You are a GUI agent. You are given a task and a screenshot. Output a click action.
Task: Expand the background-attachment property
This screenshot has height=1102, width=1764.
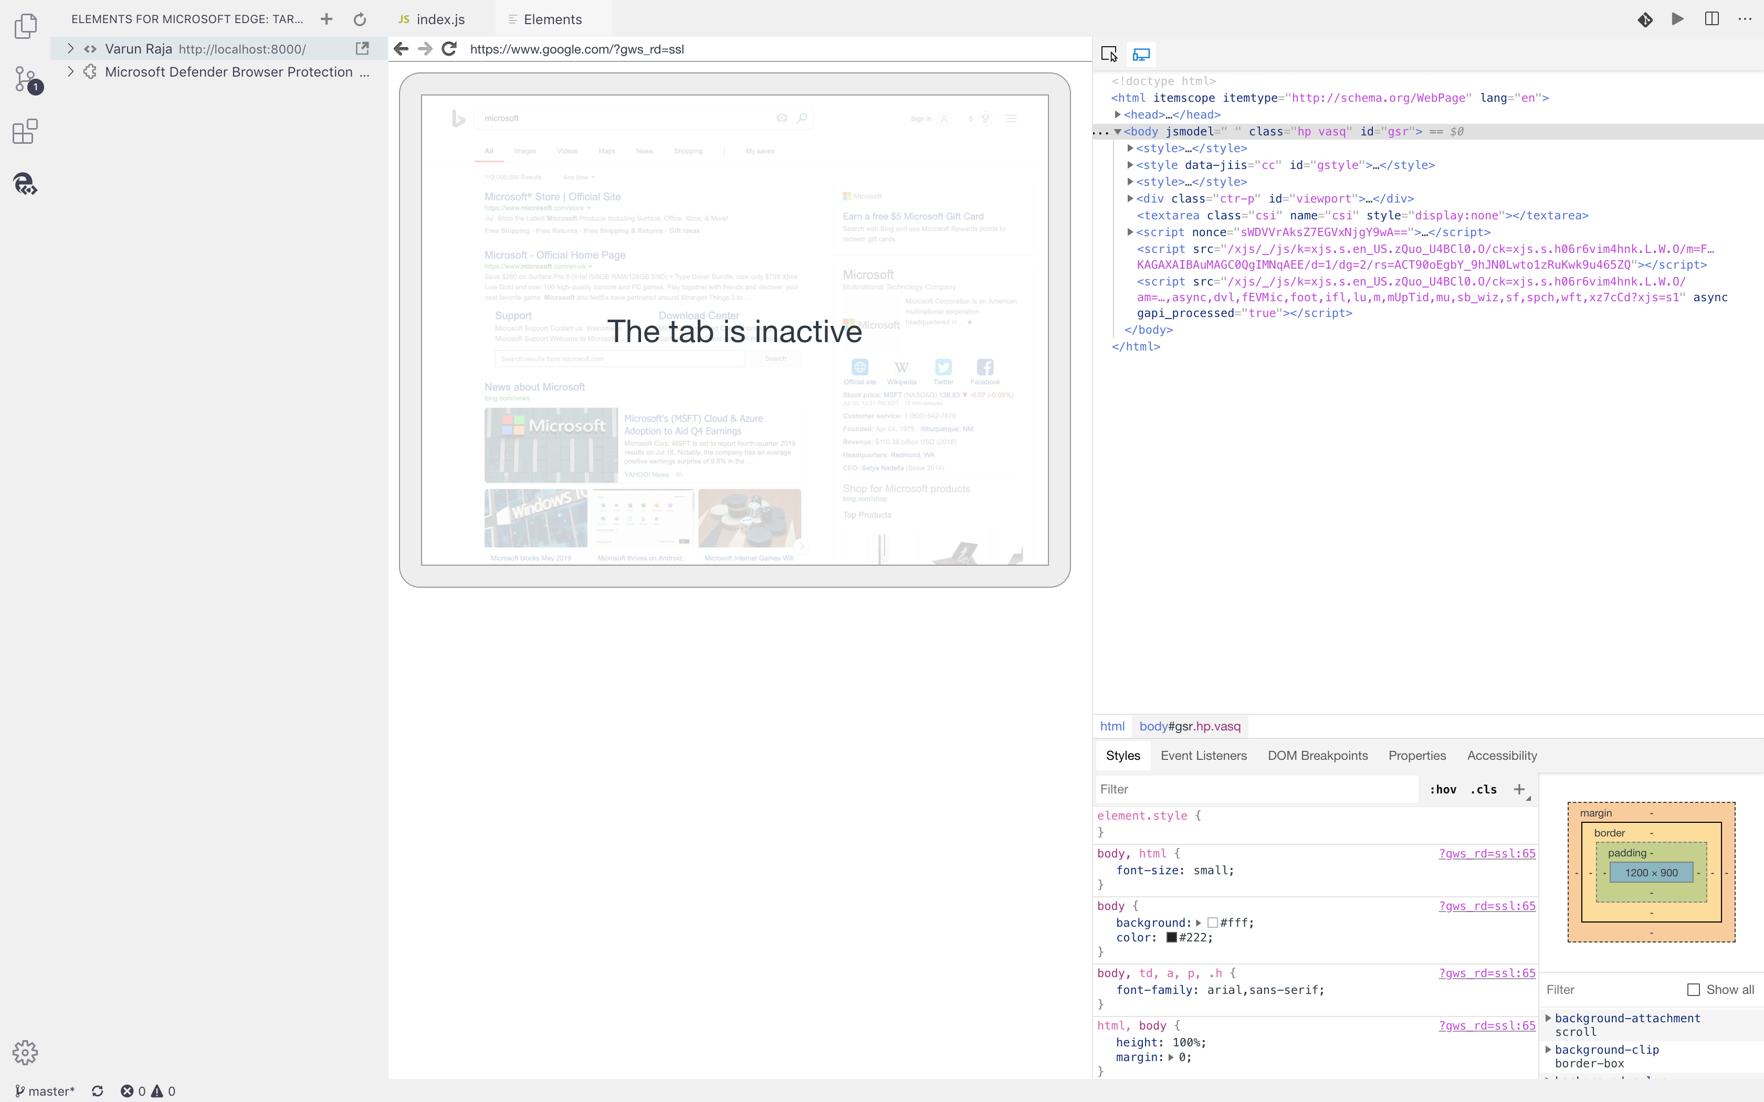coord(1549,1018)
